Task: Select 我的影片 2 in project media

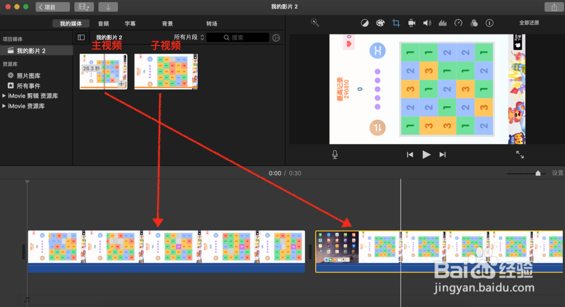Action: 36,51
